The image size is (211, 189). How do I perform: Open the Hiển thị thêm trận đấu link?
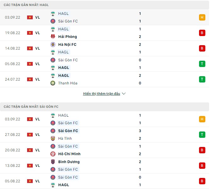pyautogui.click(x=101, y=94)
